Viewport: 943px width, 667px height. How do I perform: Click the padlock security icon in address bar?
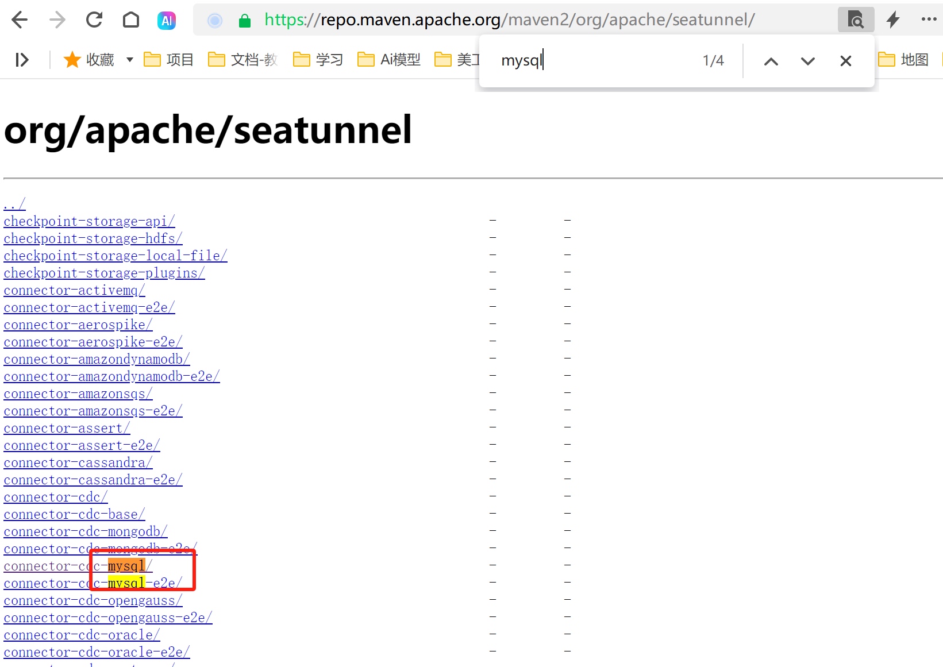click(x=244, y=20)
